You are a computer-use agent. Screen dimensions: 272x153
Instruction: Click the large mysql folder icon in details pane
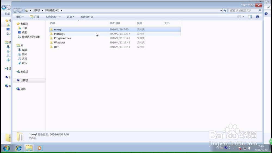(x=20, y=136)
